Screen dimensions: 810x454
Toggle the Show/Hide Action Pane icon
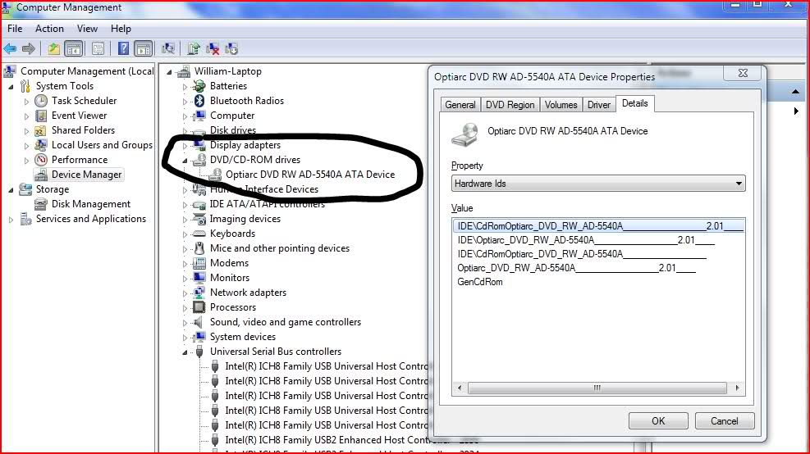pos(143,49)
